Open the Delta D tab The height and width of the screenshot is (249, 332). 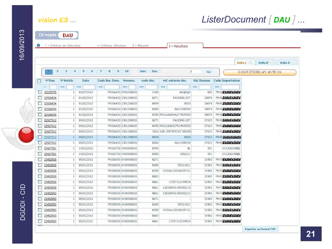[x=266, y=62]
